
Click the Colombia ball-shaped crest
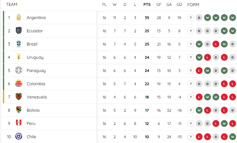[x=19, y=84]
